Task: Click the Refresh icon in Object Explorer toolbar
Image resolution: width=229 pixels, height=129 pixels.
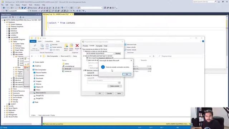Action: [x=20, y=17]
